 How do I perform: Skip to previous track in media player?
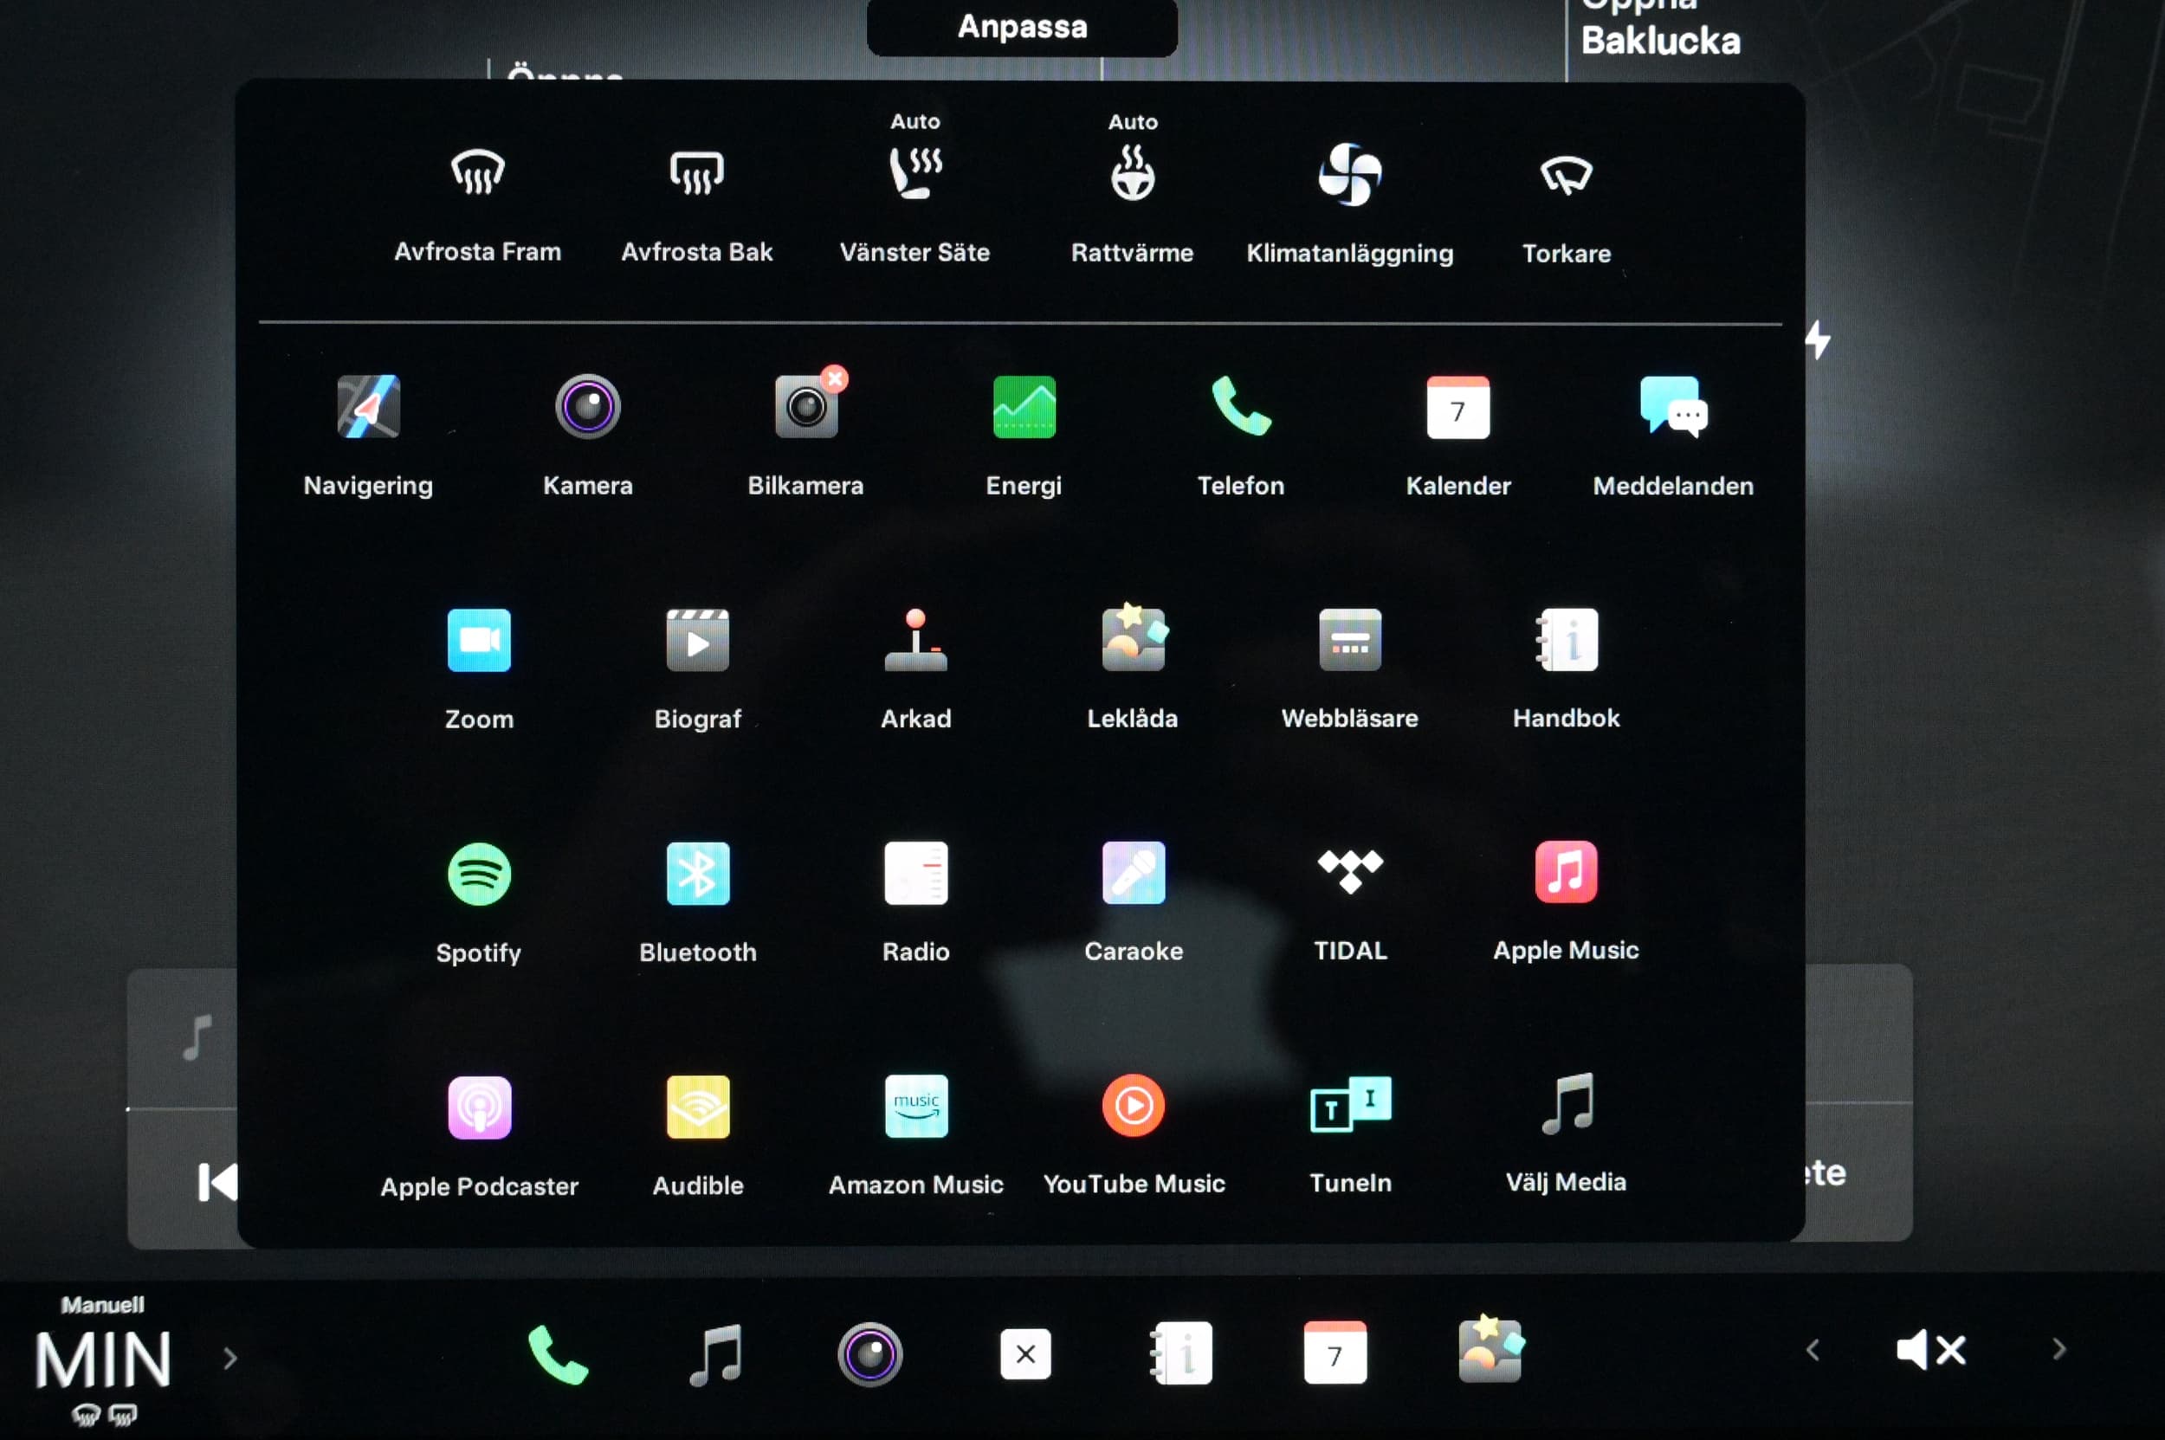[216, 1182]
